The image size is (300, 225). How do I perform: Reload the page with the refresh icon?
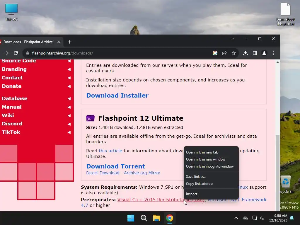tap(16, 53)
